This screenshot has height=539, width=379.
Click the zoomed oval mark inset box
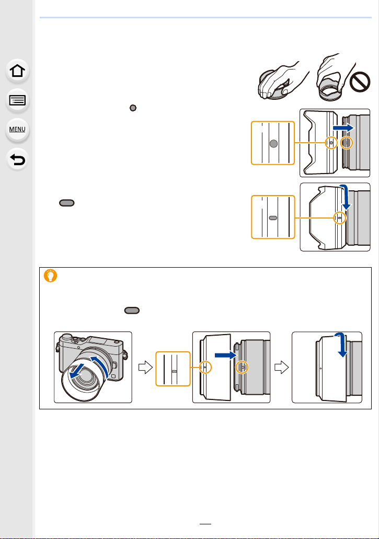273,217
